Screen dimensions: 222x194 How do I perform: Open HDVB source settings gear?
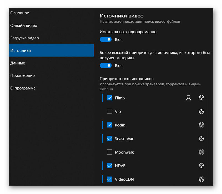coord(201,166)
